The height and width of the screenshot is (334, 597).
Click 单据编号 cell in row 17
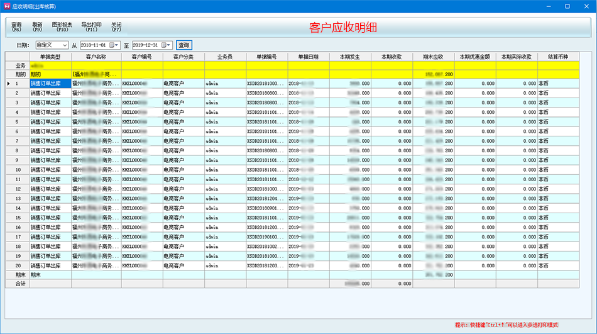267,237
